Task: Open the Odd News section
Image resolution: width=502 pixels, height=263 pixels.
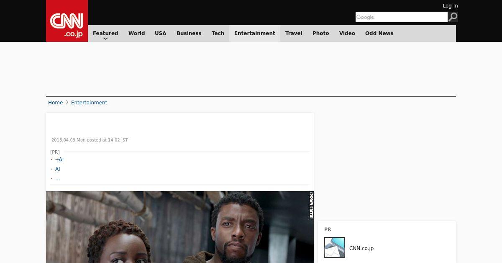Action: (x=379, y=33)
